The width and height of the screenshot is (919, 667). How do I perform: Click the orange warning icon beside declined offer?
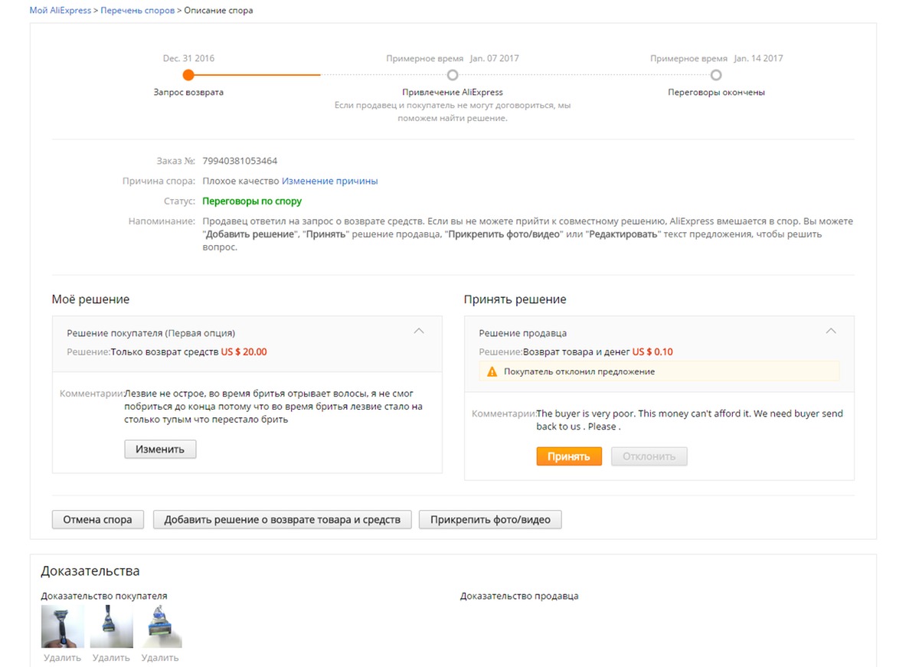pyautogui.click(x=492, y=371)
